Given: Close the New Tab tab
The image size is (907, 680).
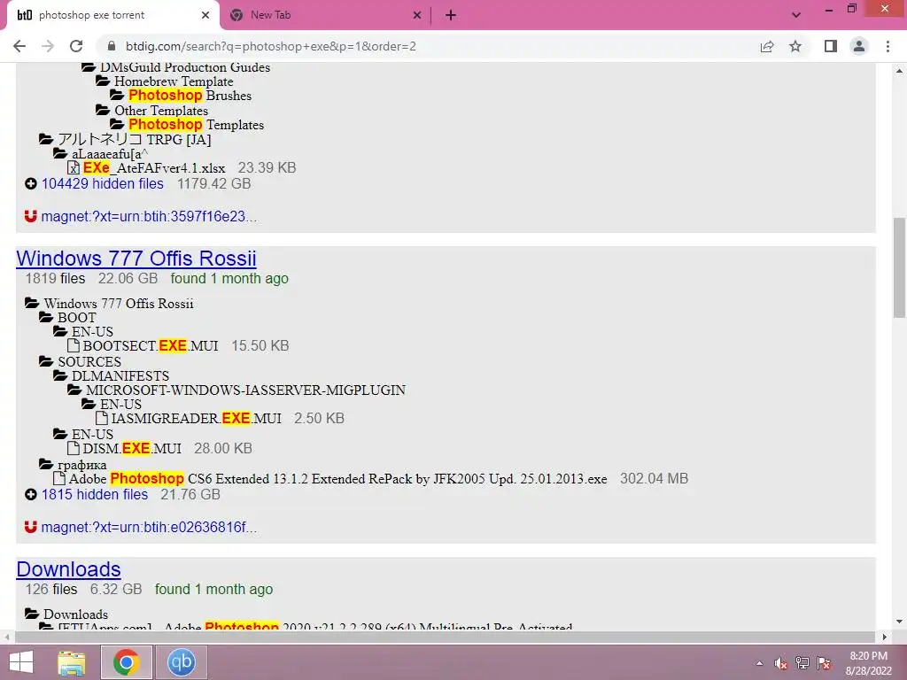Looking at the screenshot, I should pos(417,15).
